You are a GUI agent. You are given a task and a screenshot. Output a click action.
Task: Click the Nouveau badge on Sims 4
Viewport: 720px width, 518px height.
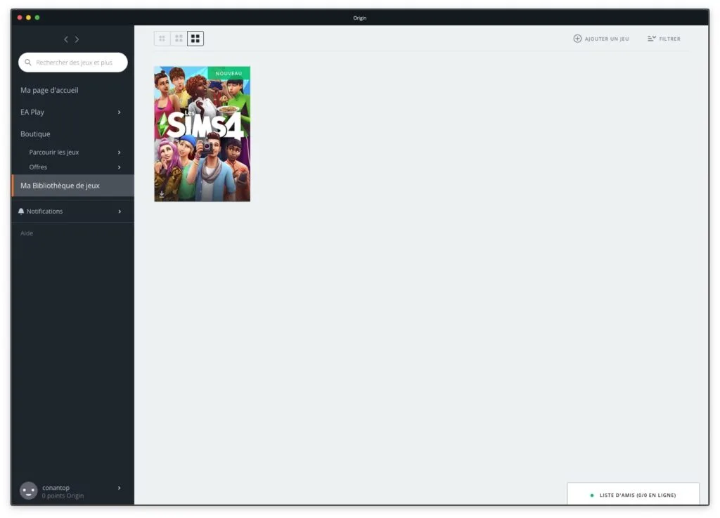(x=229, y=73)
